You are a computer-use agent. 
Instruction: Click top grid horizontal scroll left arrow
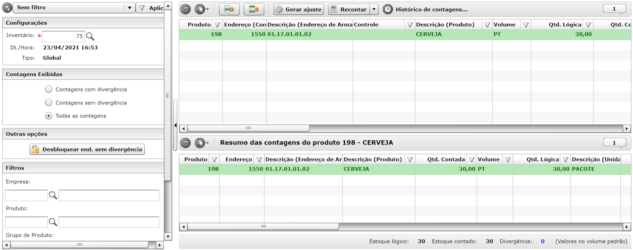pyautogui.click(x=184, y=128)
